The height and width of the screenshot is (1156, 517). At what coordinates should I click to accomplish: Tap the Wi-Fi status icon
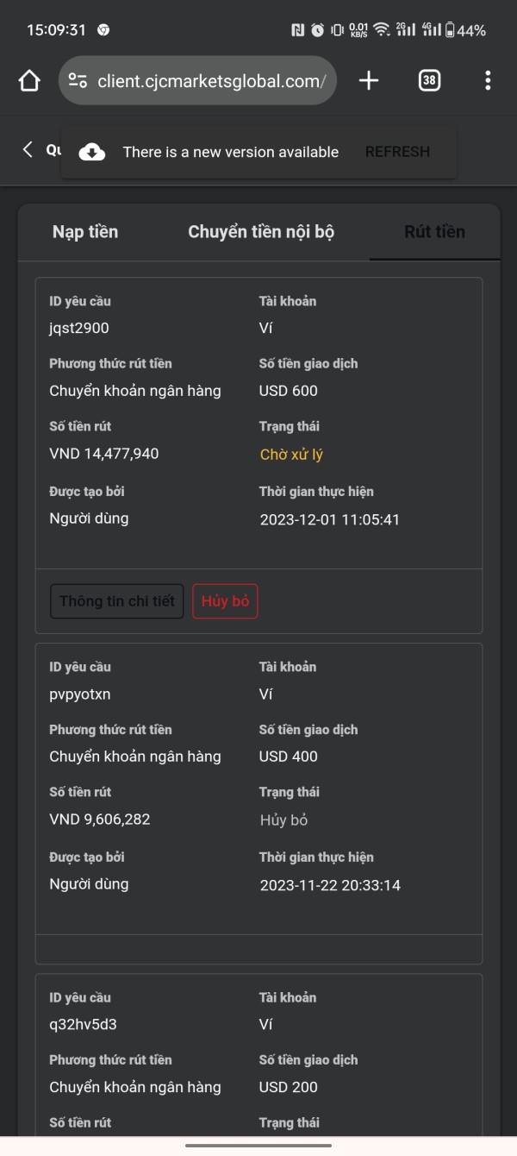click(381, 30)
